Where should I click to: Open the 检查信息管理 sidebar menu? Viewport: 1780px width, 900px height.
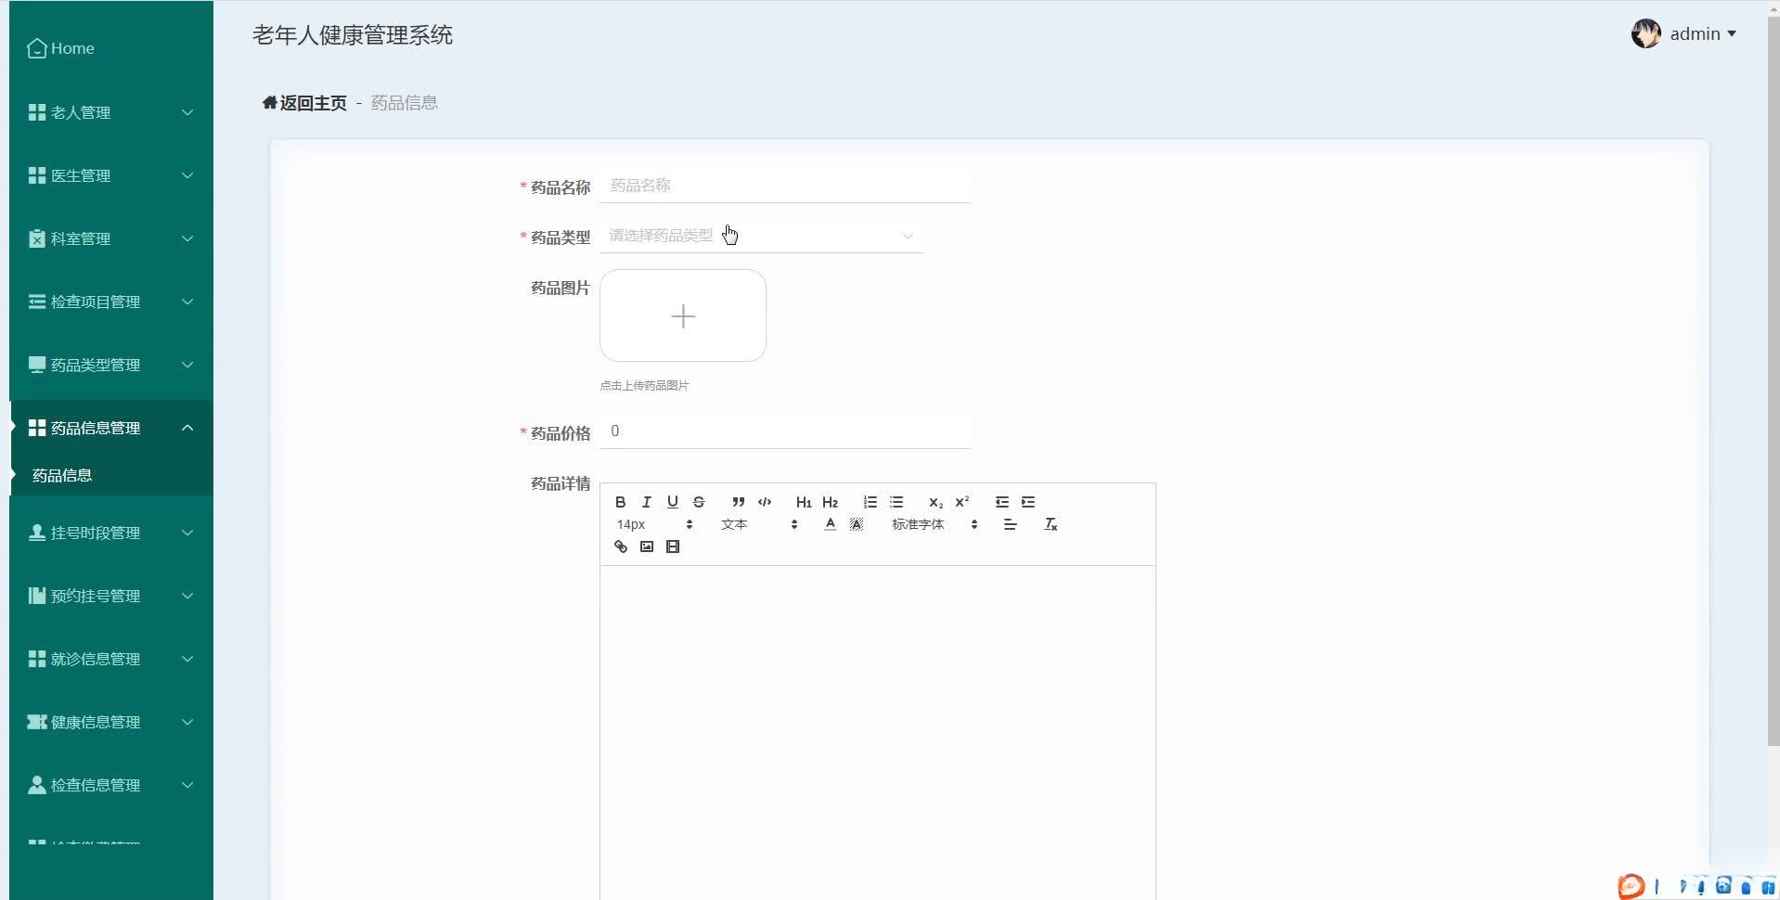coord(111,785)
